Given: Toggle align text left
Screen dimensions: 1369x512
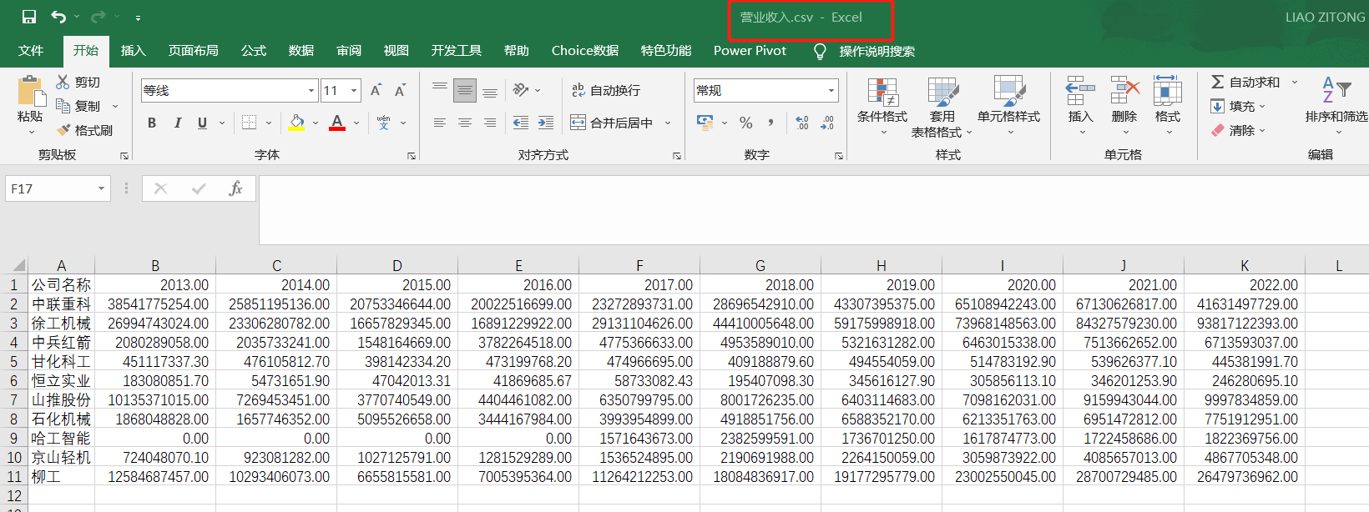Looking at the screenshot, I should (440, 123).
